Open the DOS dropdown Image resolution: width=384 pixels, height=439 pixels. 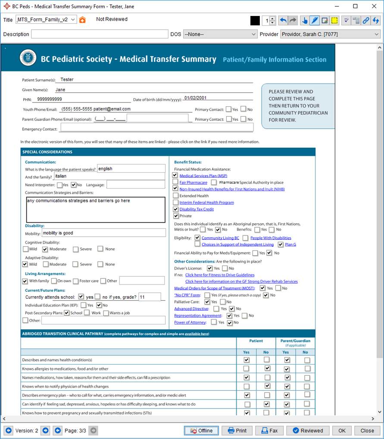220,34
